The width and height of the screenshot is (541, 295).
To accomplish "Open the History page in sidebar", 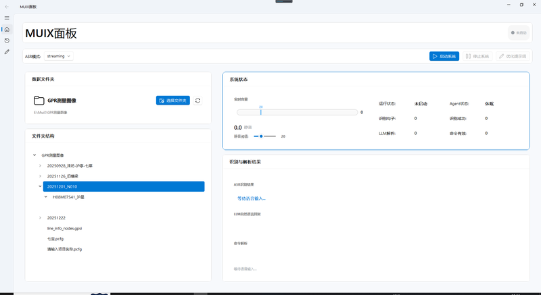I will [x=7, y=41].
